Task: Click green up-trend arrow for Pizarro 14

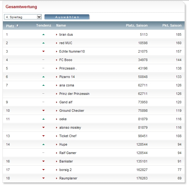Action: pyautogui.click(x=44, y=77)
